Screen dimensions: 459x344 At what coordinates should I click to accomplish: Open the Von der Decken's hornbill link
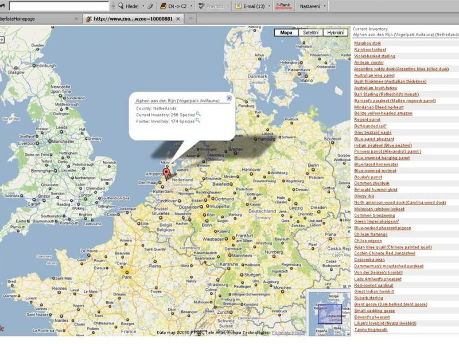(x=378, y=273)
